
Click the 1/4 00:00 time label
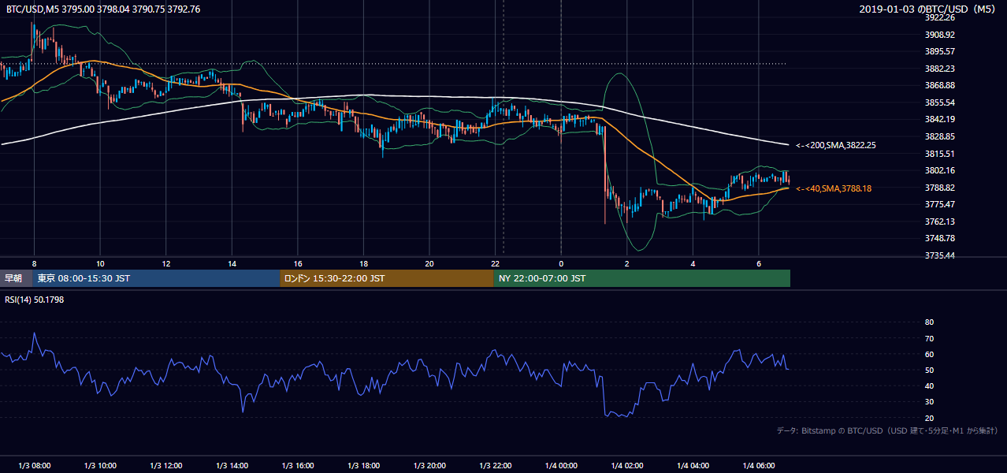coord(561,466)
